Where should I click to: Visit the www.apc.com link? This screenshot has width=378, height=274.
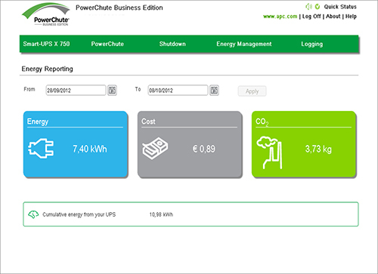280,17
